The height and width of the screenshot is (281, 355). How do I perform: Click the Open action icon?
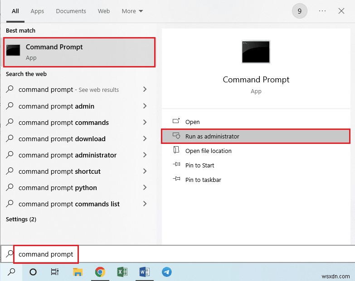176,121
